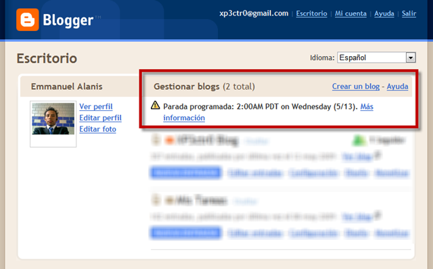
Task: Go to Escritorio in the header navigation
Action: pos(311,14)
